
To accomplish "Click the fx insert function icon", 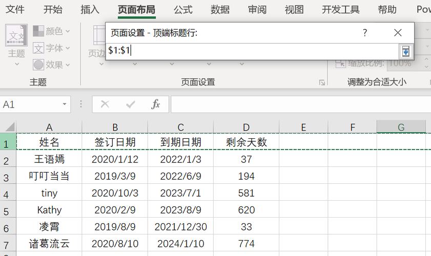I will tap(155, 104).
